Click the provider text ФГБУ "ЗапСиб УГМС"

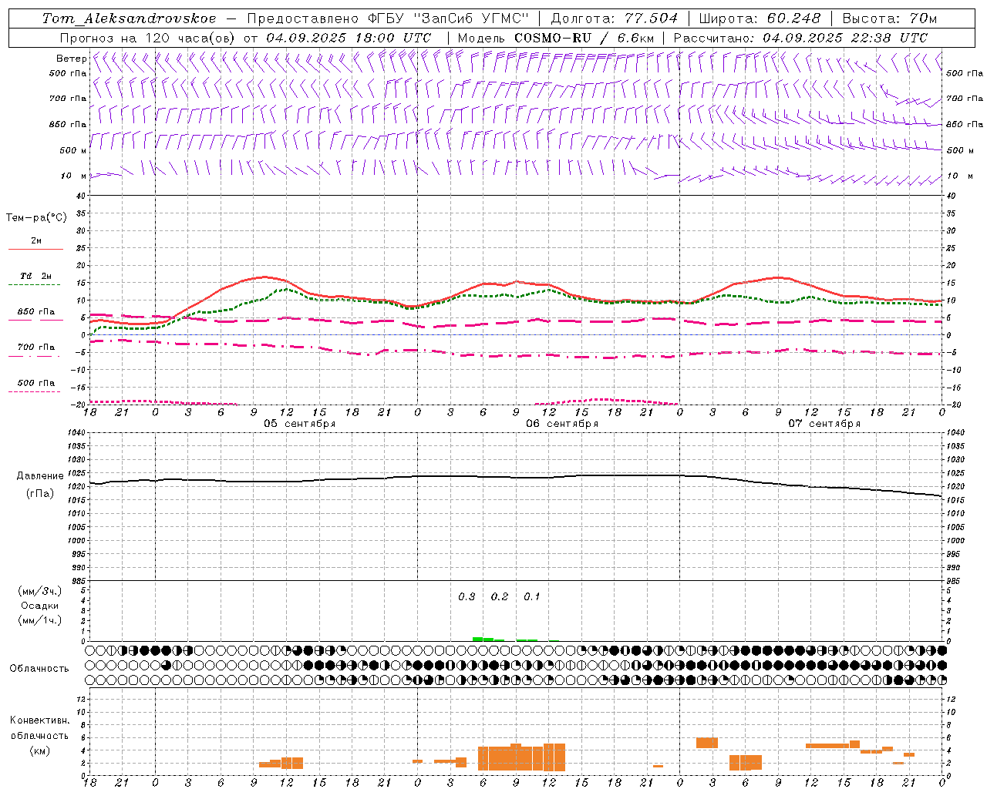coord(447,18)
